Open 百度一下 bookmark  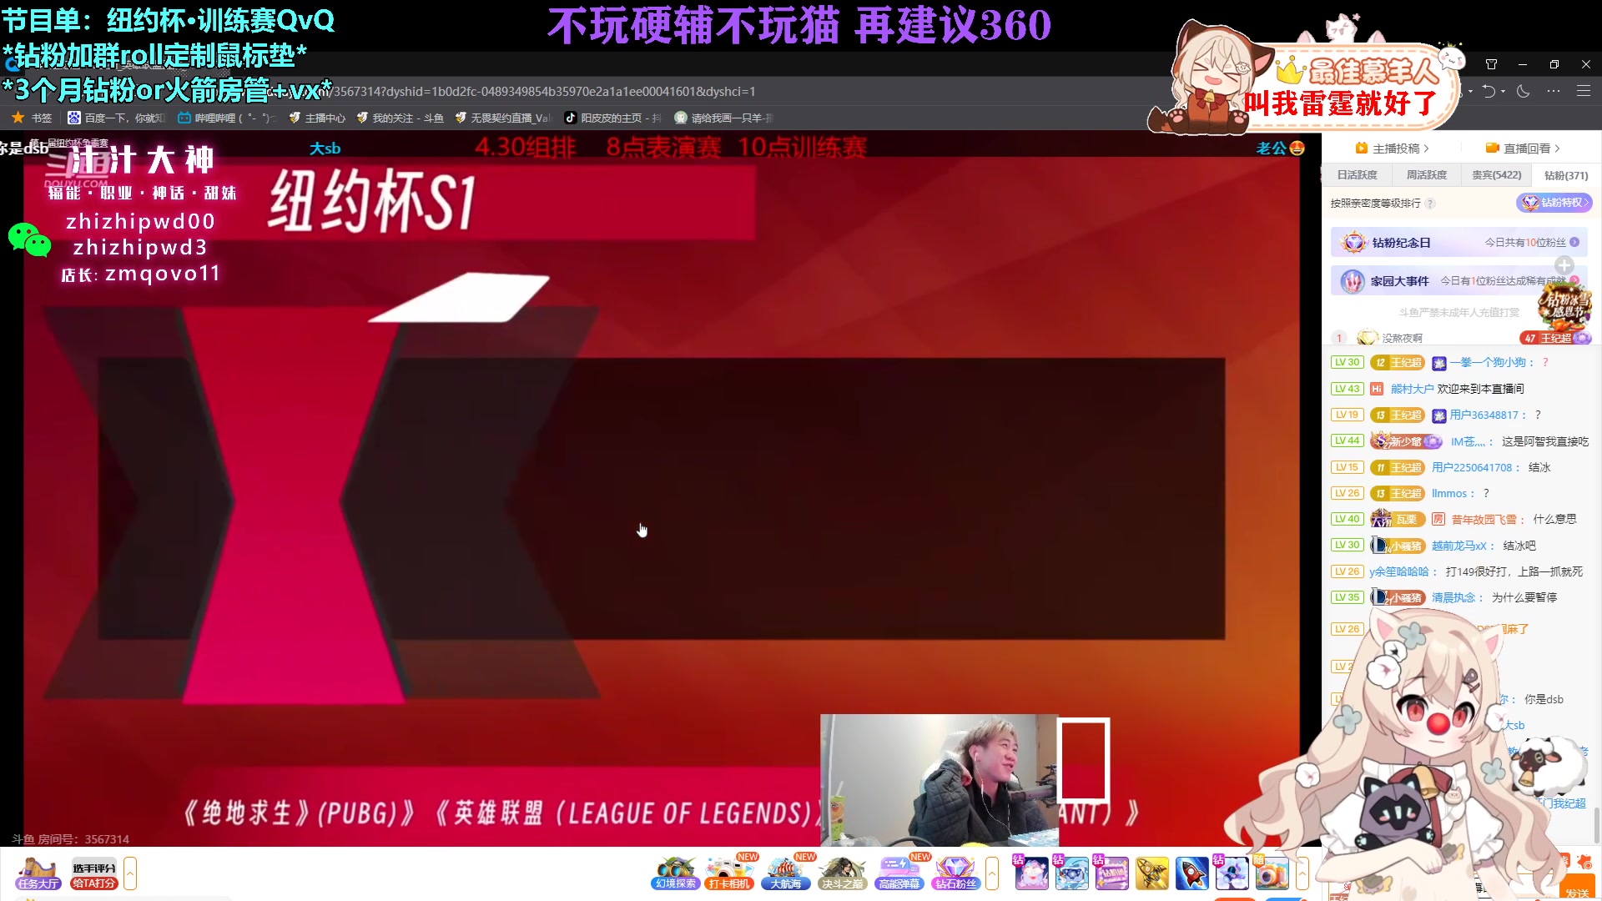tap(116, 118)
